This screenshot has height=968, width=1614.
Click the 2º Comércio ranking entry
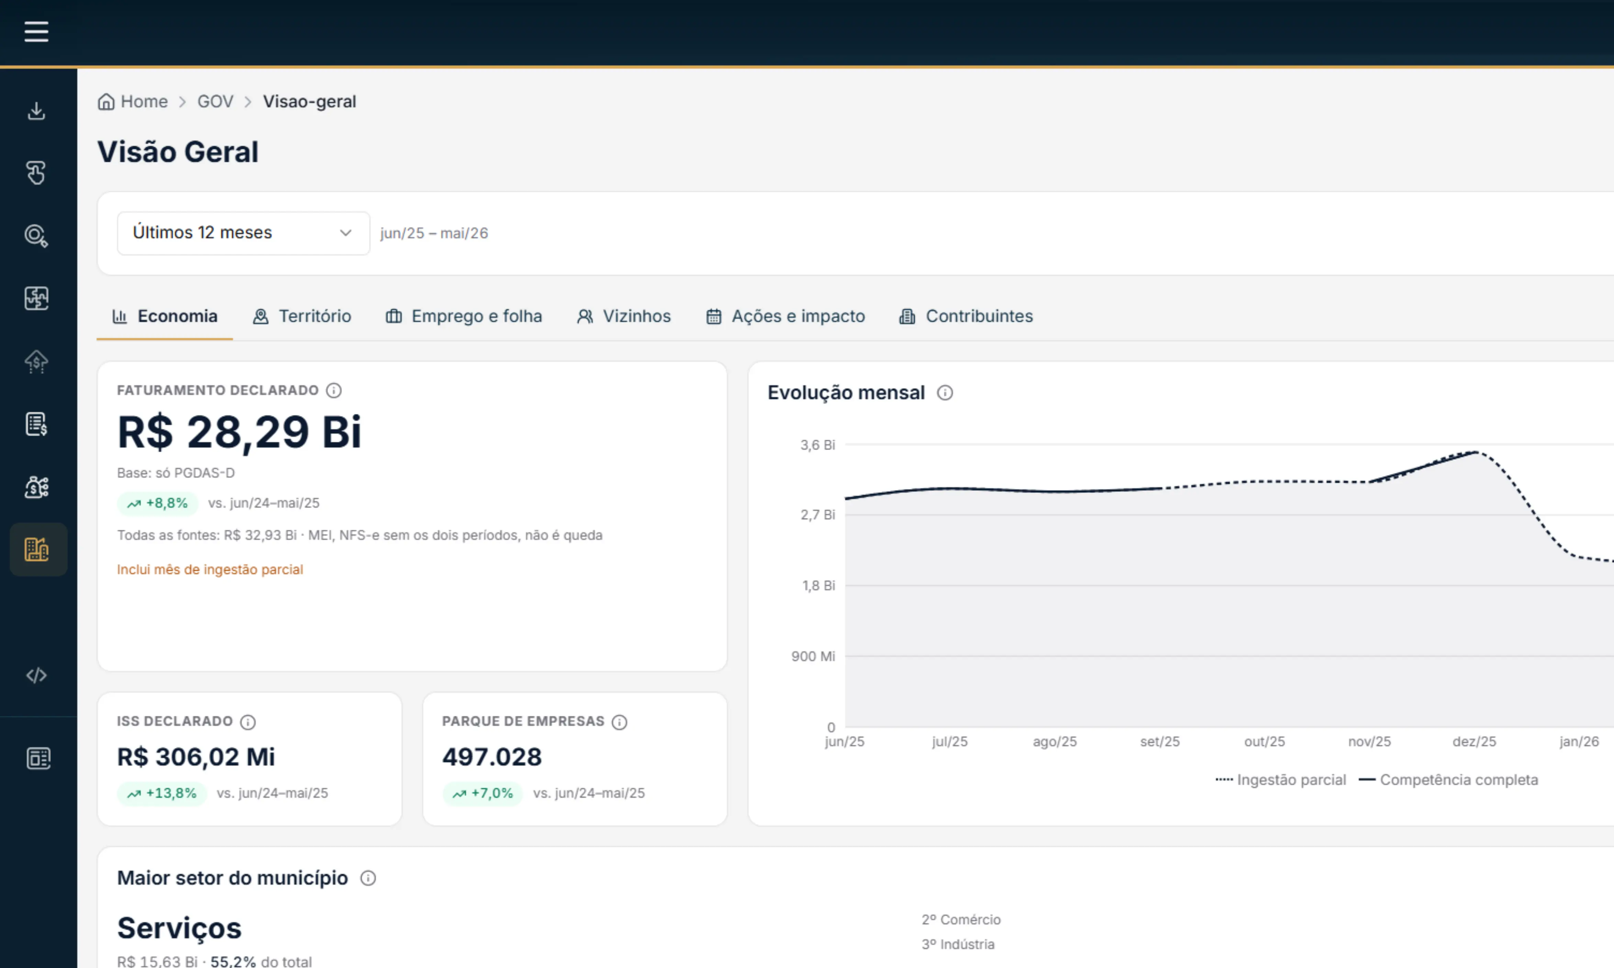click(961, 920)
